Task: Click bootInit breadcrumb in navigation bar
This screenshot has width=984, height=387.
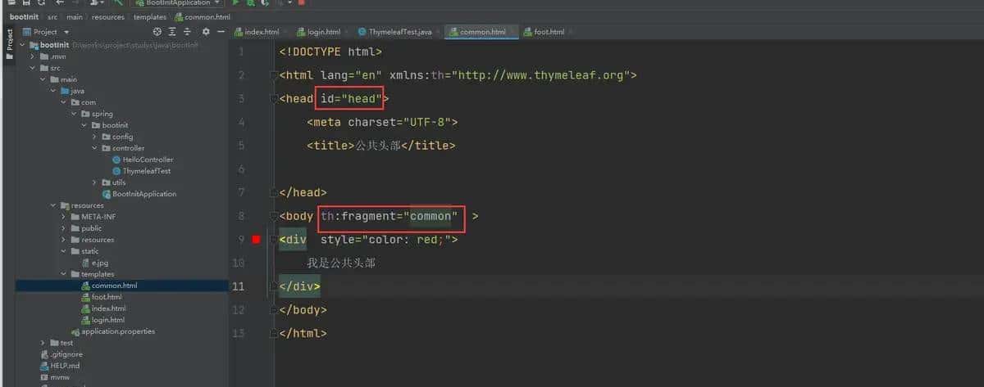Action: point(24,16)
